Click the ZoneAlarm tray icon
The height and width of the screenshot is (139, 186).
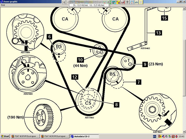[x=160, y=136]
